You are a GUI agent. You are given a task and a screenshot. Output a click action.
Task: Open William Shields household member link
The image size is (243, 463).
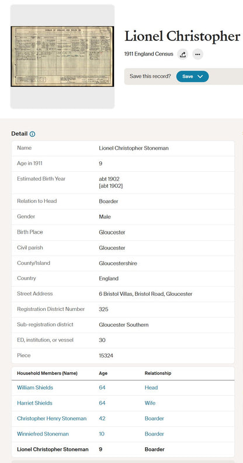pos(35,388)
